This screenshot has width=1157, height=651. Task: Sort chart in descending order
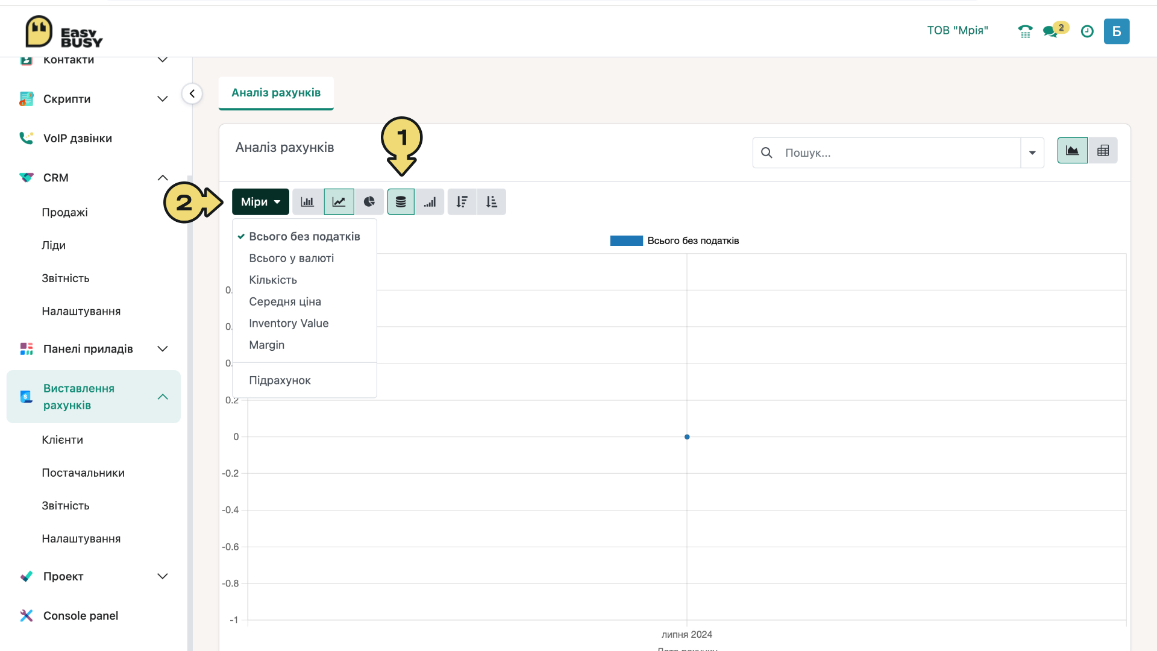[x=462, y=202]
